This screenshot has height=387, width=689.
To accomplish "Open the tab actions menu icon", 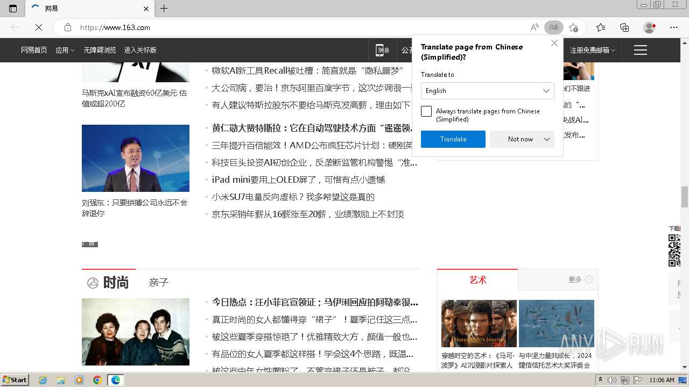I will (13, 8).
